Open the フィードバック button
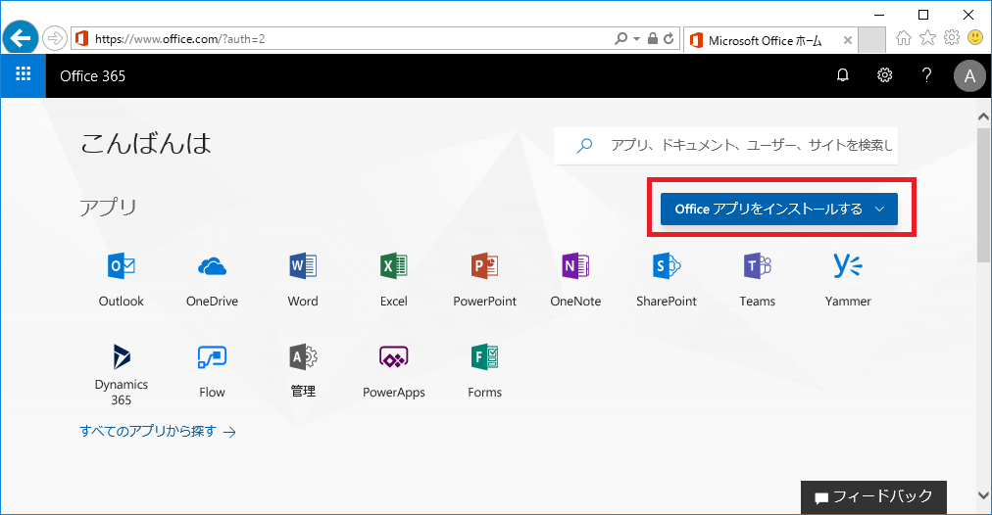Viewport: 992px width, 515px height. [873, 497]
